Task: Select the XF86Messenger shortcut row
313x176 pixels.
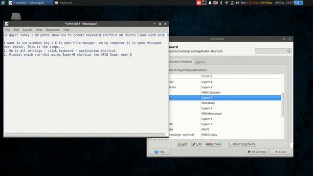Action: (x=225, y=113)
